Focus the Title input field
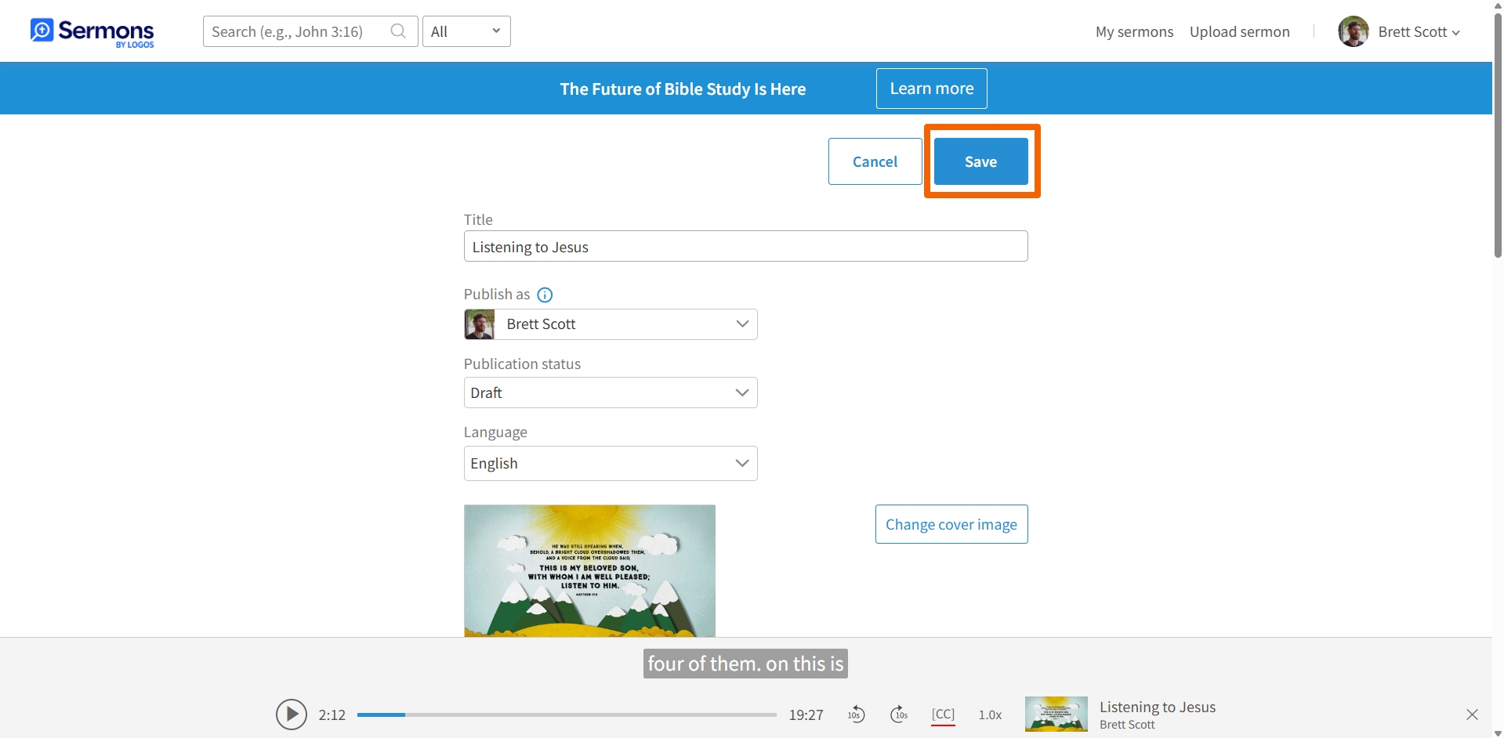The image size is (1504, 738). pos(745,246)
